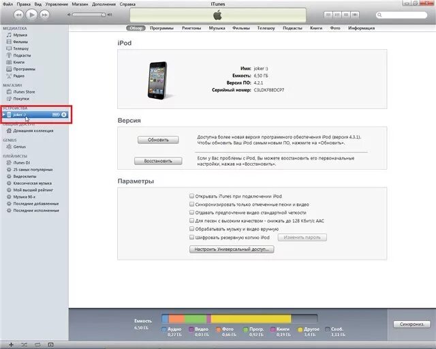Screen dimensions: 436x349
Task: Switch to song list view mode
Action: 328,14
